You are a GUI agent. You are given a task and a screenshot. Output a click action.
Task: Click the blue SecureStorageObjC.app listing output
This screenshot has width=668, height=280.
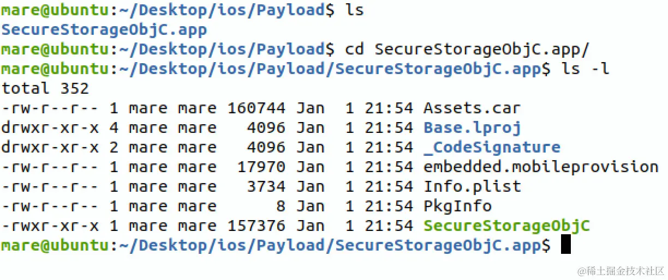104,29
